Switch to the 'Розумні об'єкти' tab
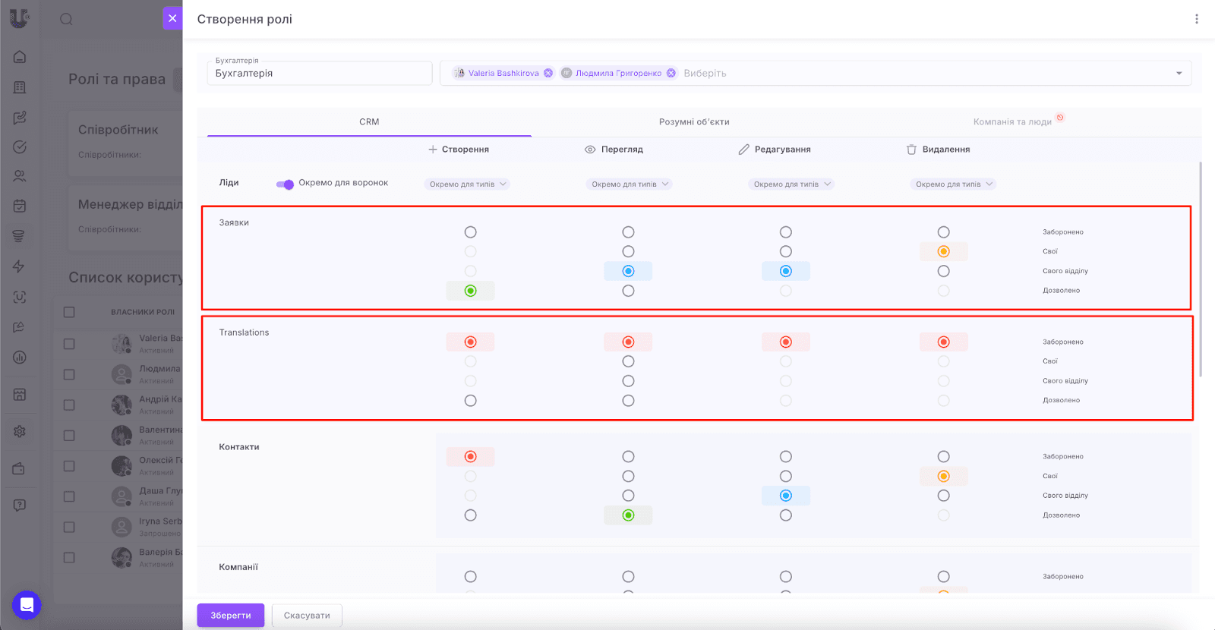 [x=693, y=122]
